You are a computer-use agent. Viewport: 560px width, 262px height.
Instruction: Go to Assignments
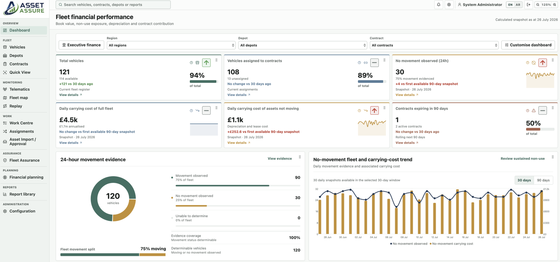coord(24,132)
